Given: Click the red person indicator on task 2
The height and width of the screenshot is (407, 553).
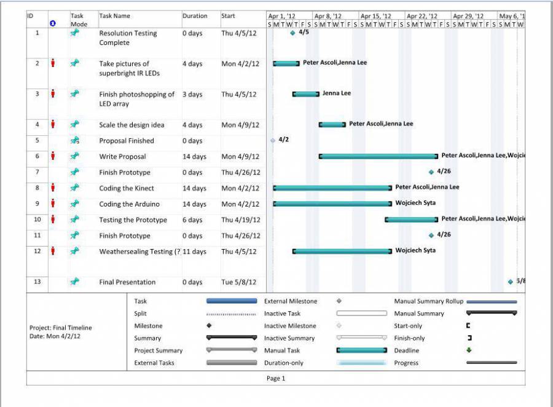Looking at the screenshot, I should point(53,63).
